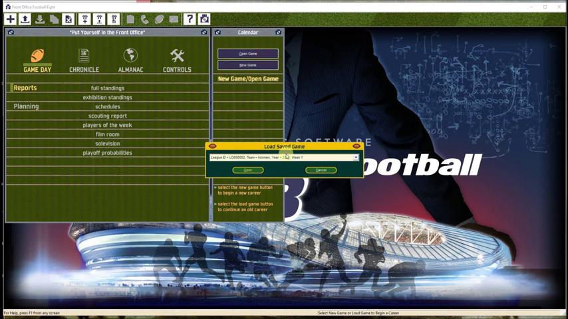Click the plus icon in the toolbar
568x319 pixels.
[x=10, y=19]
